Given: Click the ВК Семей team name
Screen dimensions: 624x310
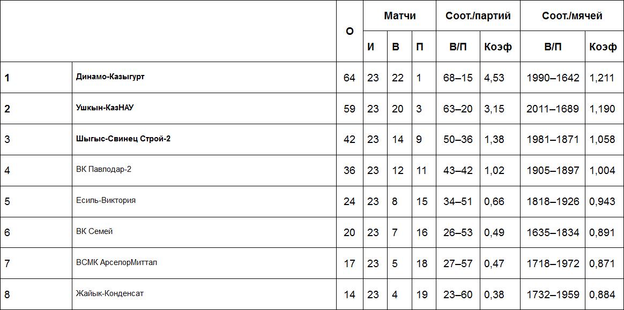Looking at the screenshot, I should click(94, 231).
